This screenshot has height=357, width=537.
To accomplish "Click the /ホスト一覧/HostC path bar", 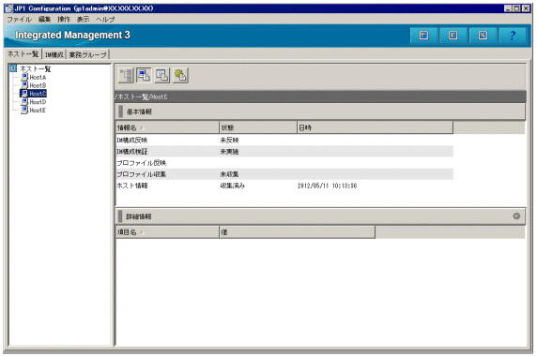I will (320, 97).
